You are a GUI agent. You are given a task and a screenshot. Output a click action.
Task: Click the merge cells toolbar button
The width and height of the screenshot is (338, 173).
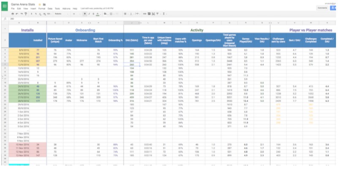[x=117, y=14]
